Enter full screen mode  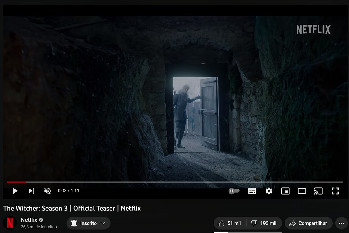[335, 191]
